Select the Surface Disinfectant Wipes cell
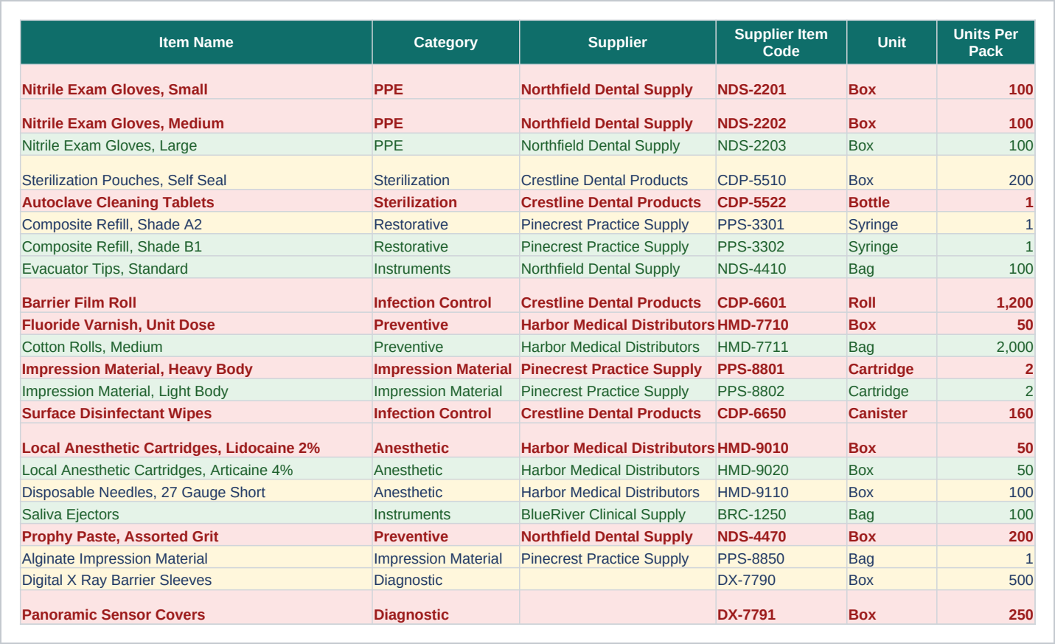 pos(196,413)
